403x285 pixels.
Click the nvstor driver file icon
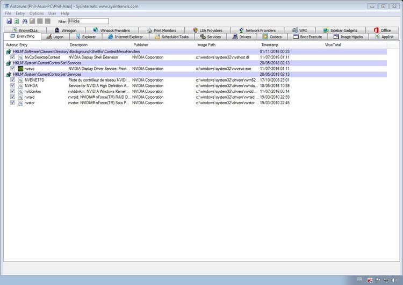20,103
